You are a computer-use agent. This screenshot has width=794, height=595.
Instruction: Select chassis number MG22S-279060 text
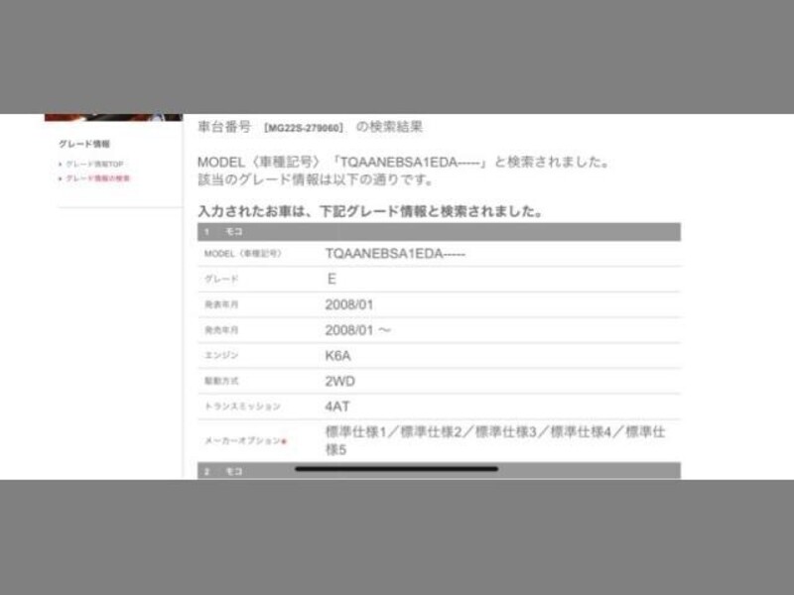pos(304,128)
